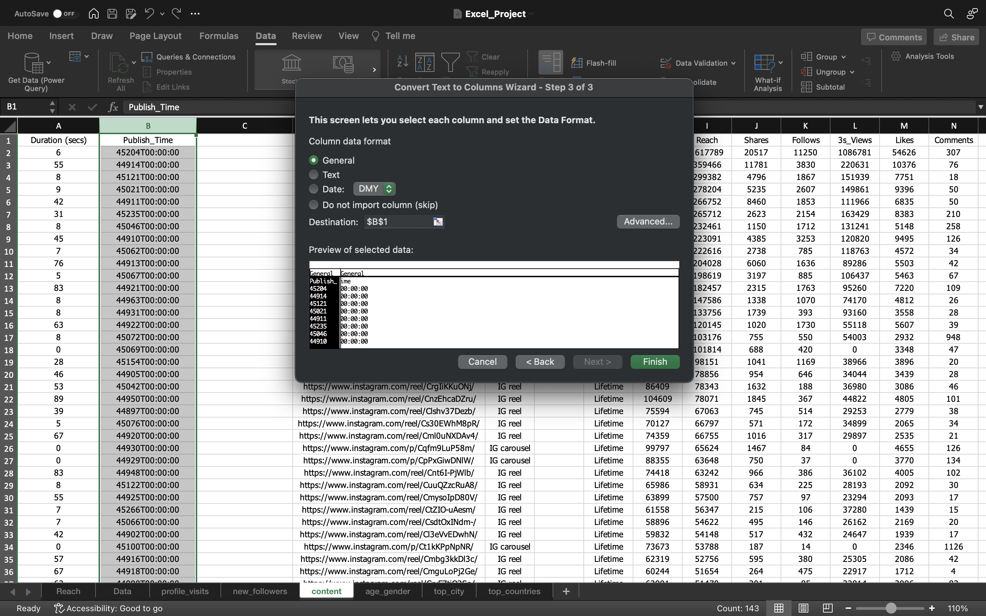Open Analysis Tools
The image size is (986, 616).
pyautogui.click(x=922, y=56)
